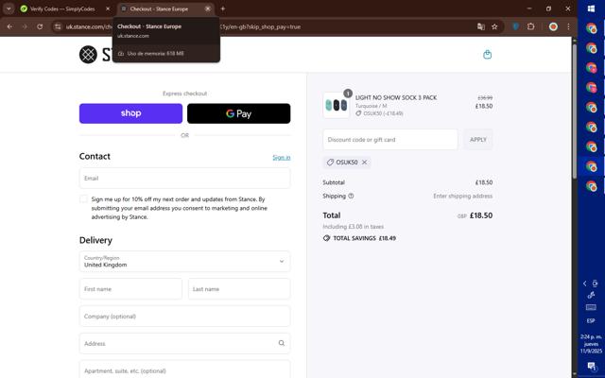Click the sock 3 pack product thumbnail

(337, 105)
